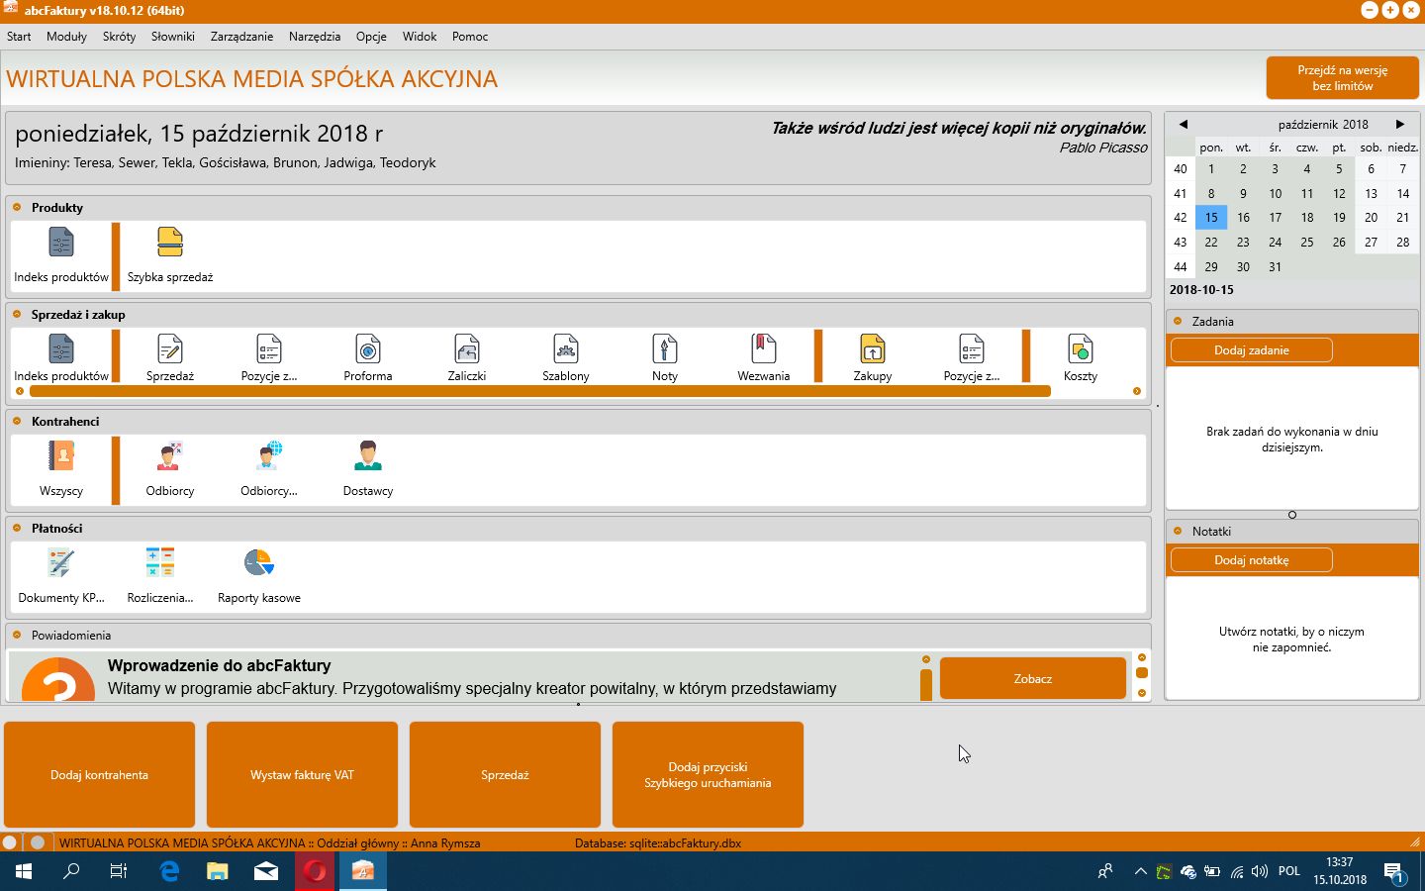Click the Dodaj zadanie button
The image size is (1425, 891).
click(x=1252, y=350)
